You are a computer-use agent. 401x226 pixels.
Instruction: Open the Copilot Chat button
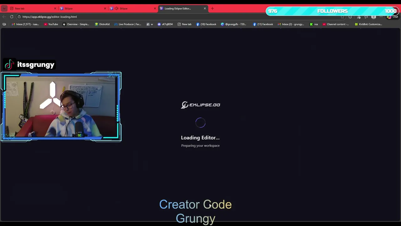[392, 17]
